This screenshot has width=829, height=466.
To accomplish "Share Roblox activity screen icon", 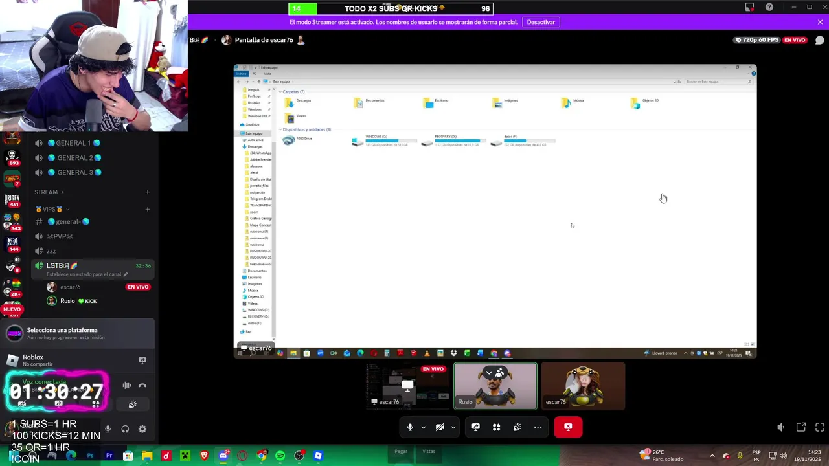I will [142, 361].
